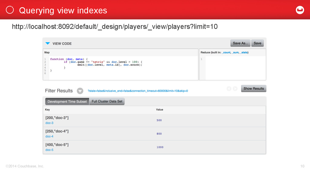Expand the Filter Results dropdown arrow
Image resolution: width=310 pixels, height=174 pixels.
[80, 91]
